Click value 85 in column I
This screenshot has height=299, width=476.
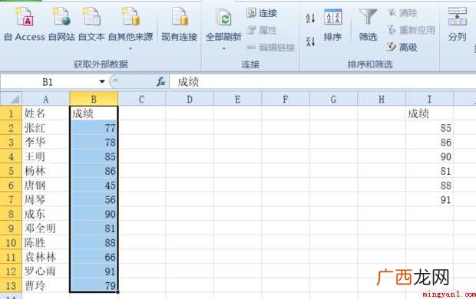point(429,128)
